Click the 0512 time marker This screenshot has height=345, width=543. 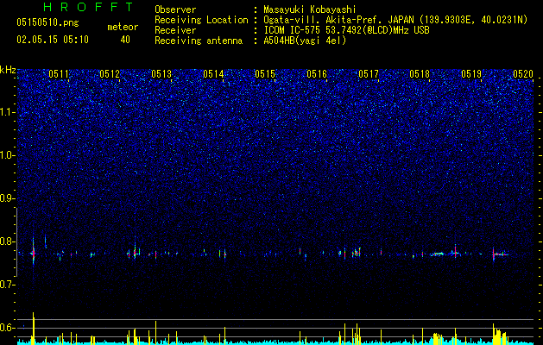pyautogui.click(x=110, y=73)
